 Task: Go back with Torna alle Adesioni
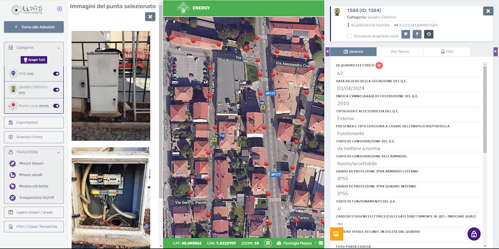[34, 27]
